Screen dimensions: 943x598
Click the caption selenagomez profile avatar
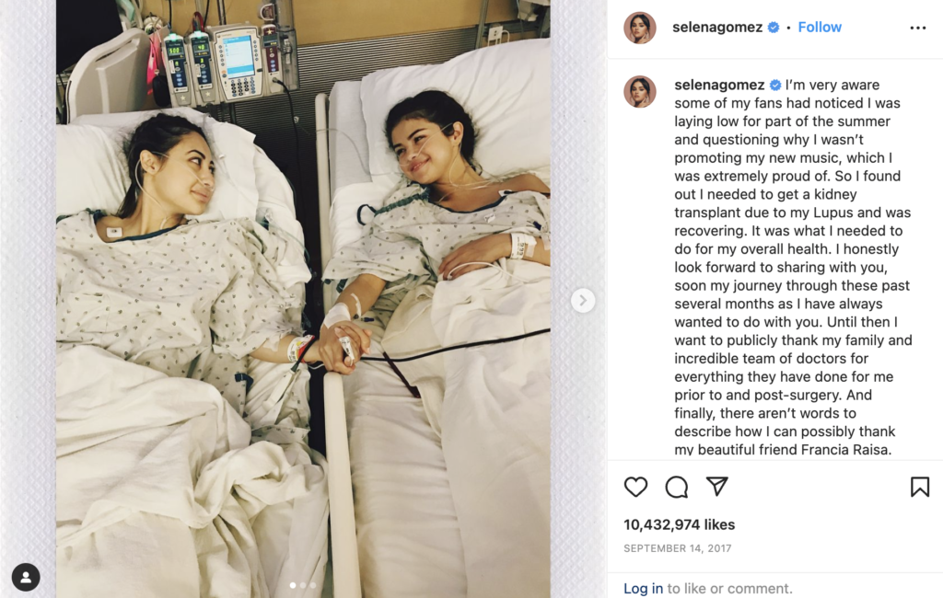pos(639,91)
